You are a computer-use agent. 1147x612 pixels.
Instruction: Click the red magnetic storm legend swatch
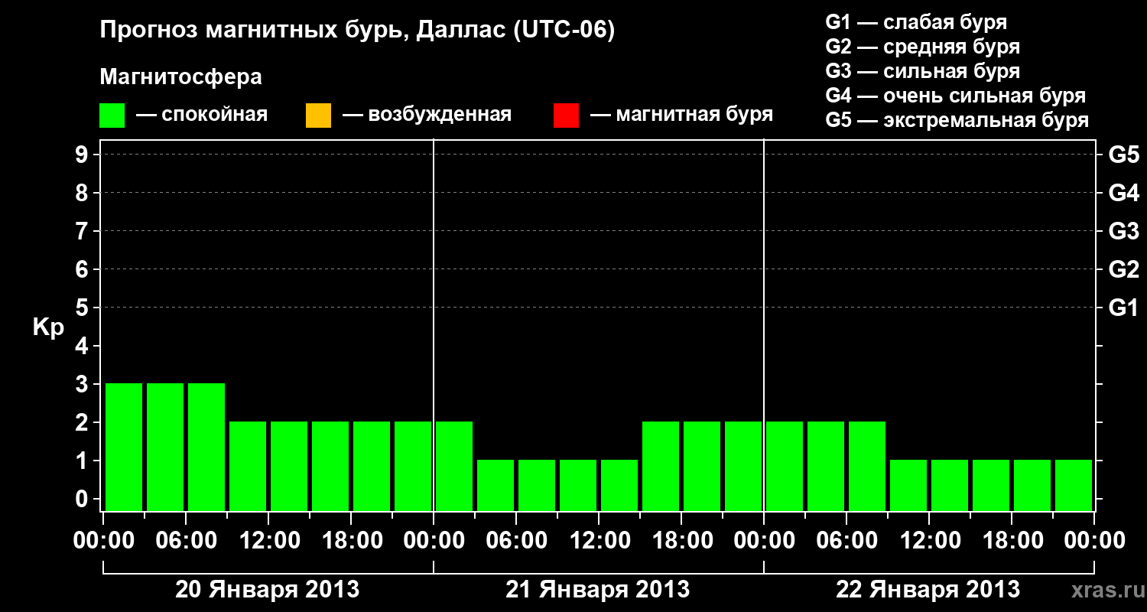[566, 116]
